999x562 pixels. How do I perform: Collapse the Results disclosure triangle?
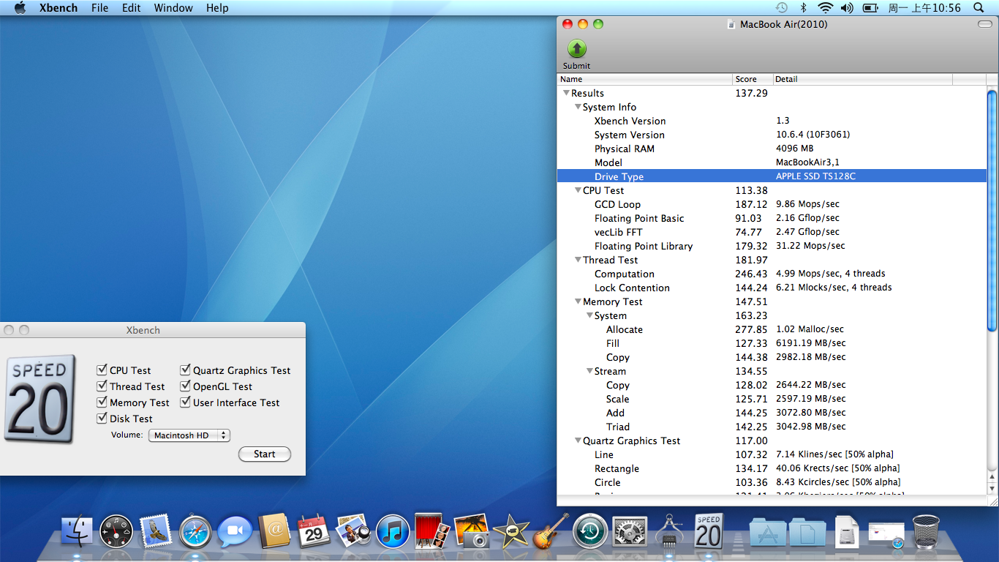pos(566,93)
